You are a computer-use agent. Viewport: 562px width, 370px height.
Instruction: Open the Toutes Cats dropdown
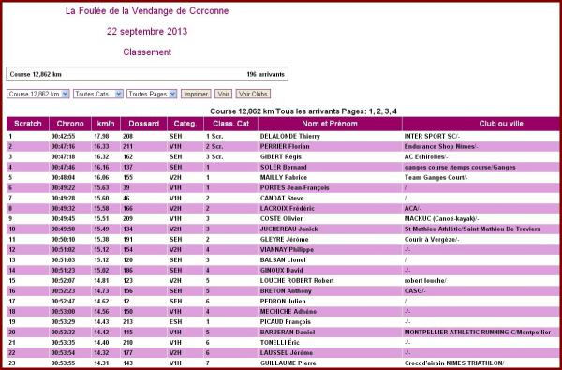[x=98, y=94]
